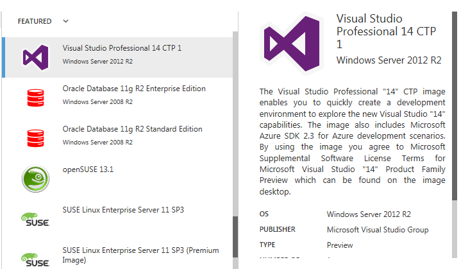Choose SUSE Linux Enterprise Server 11 SP3

[119, 220]
